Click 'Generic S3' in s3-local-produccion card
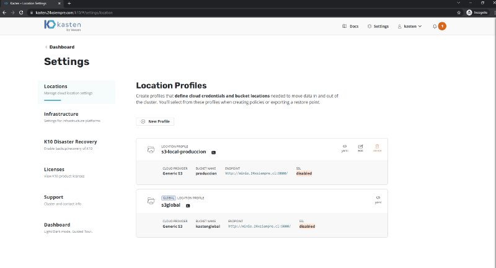 [x=172, y=174]
